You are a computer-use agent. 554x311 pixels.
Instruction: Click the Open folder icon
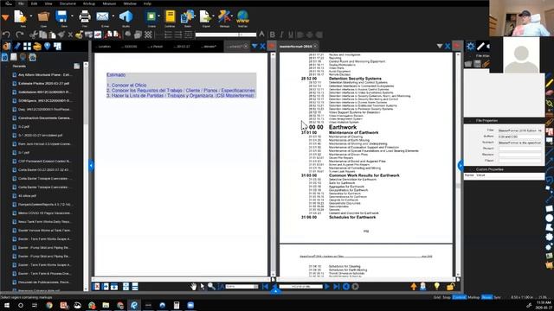tap(43, 16)
